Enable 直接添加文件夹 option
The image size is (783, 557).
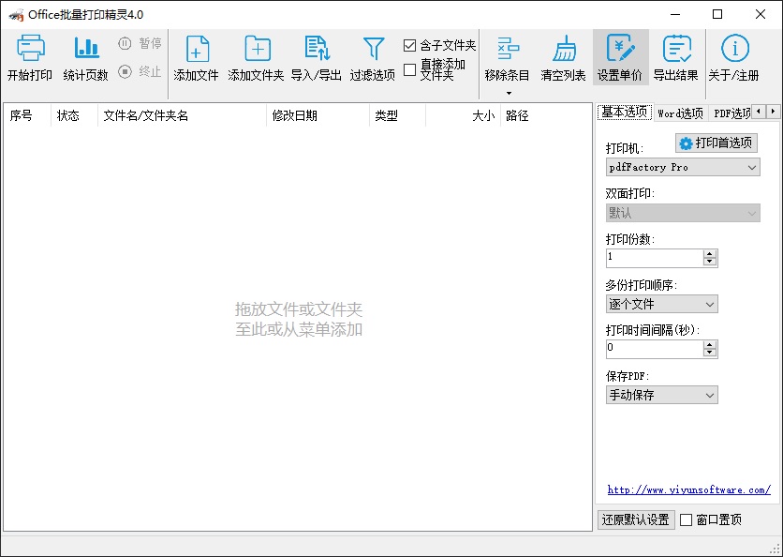coord(409,68)
